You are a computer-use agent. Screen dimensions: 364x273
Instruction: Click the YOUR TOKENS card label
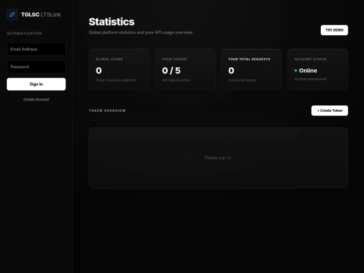[175, 59]
